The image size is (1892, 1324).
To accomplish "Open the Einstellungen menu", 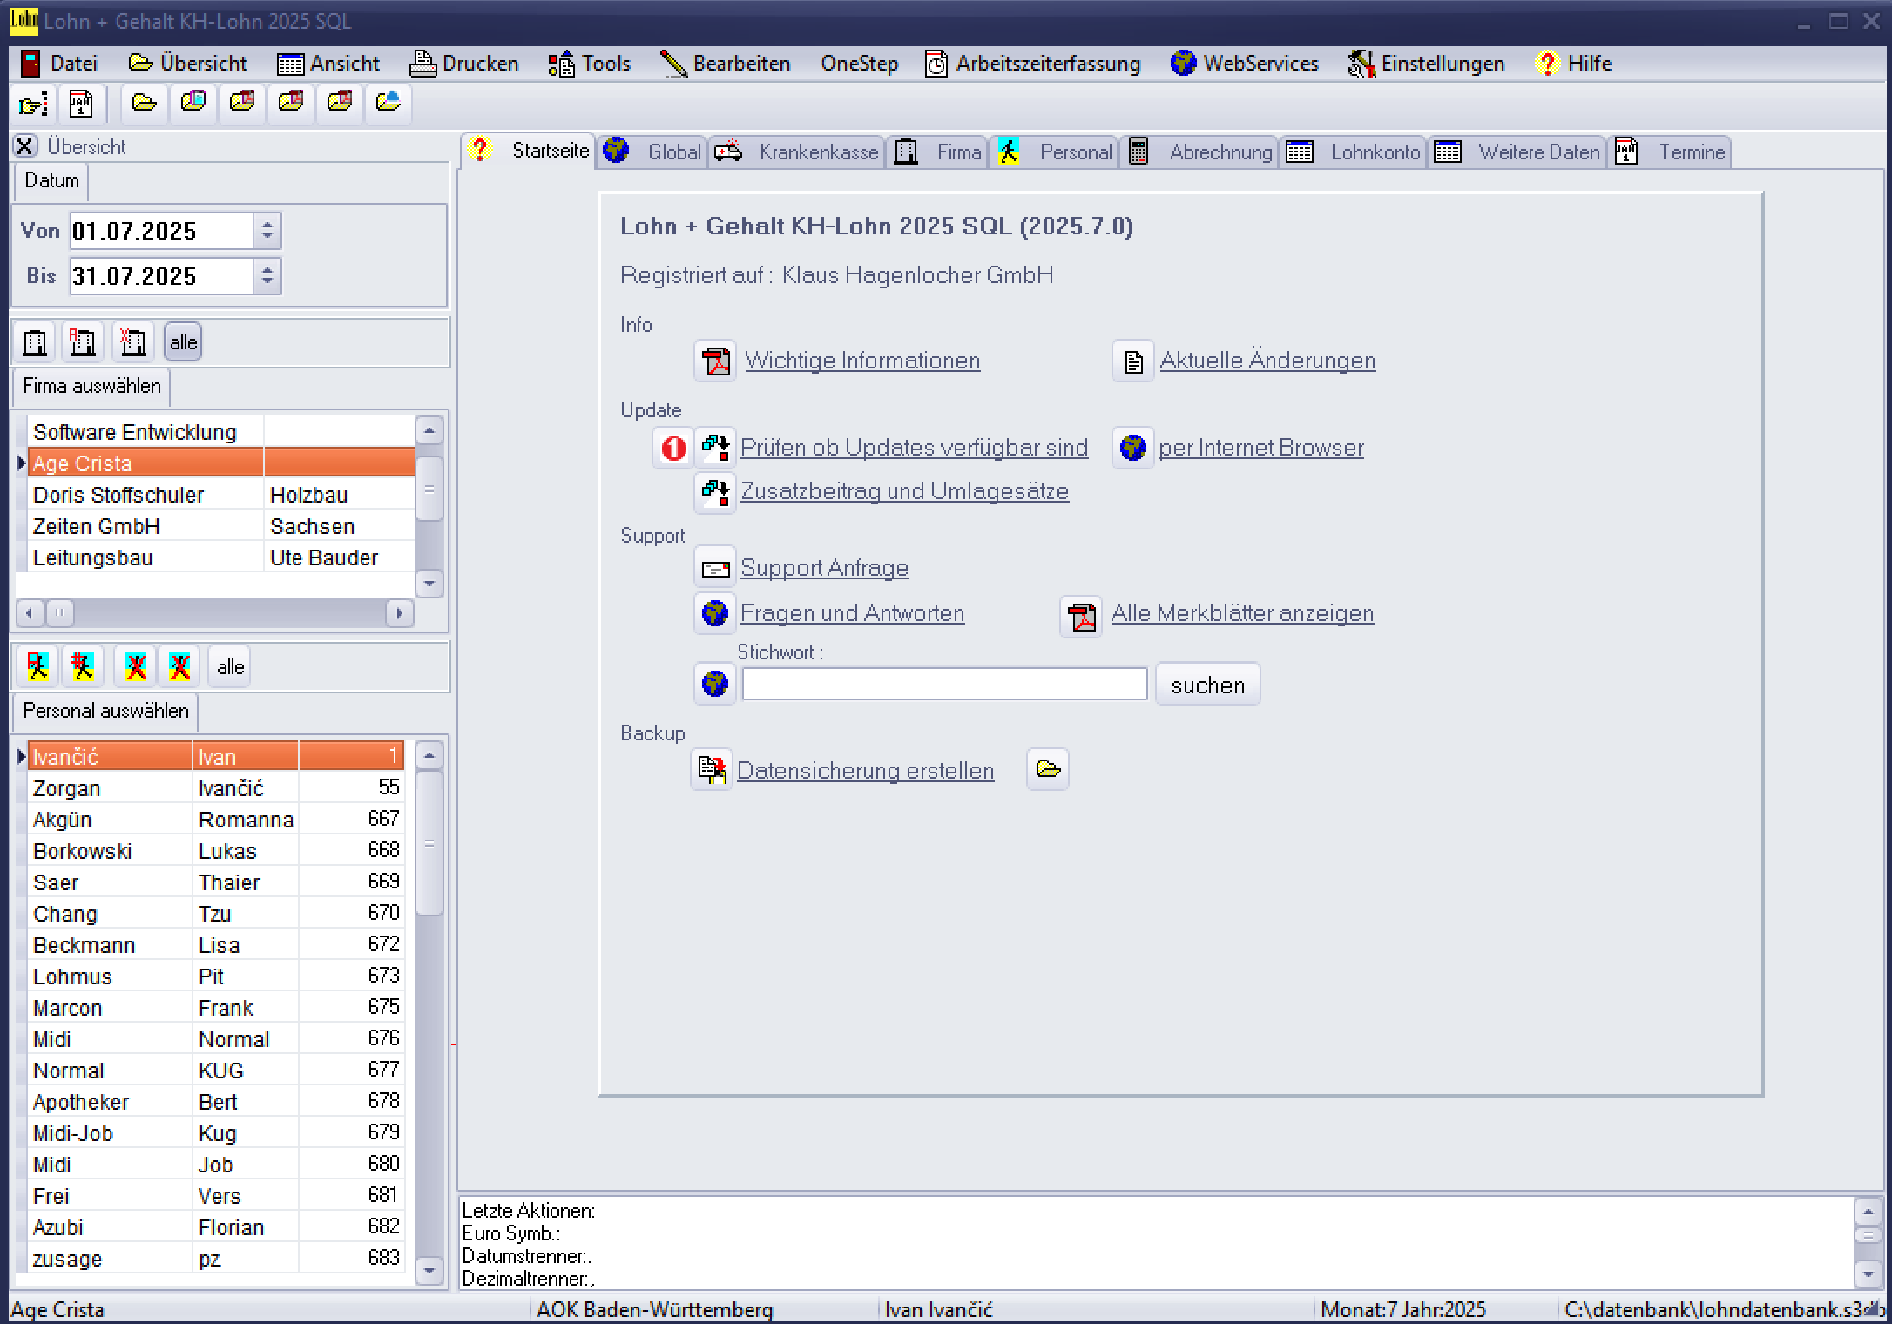I will click(x=1427, y=64).
